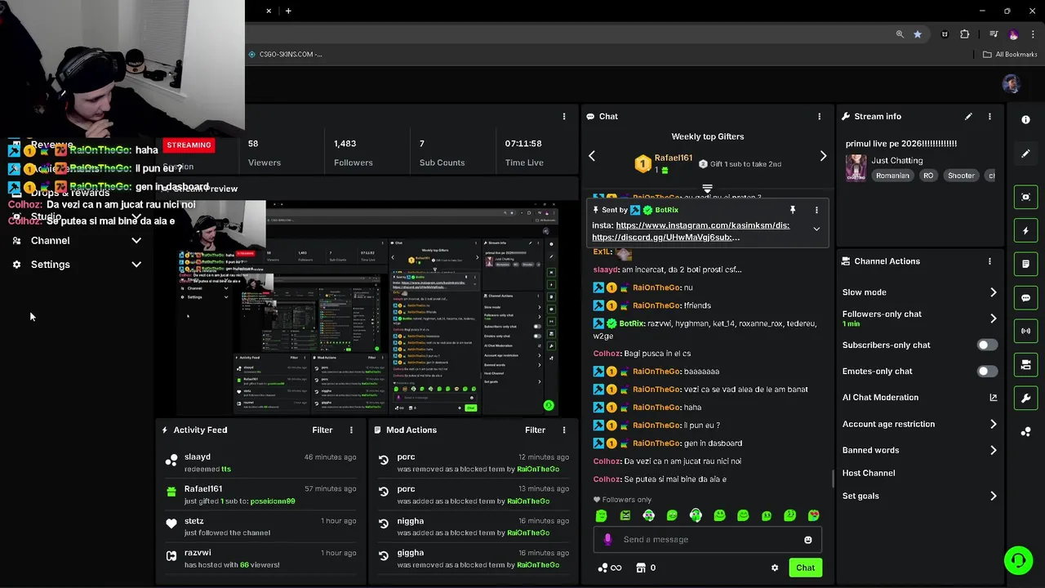Open Chat panel three-dot menu
The width and height of the screenshot is (1045, 588).
[819, 116]
